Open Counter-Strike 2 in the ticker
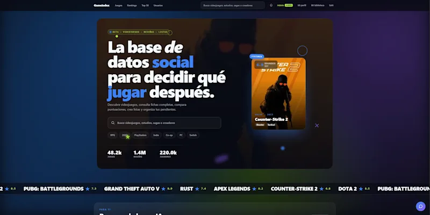Viewport: 430px width, 215px height. click(294, 189)
